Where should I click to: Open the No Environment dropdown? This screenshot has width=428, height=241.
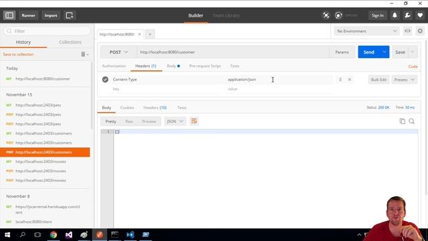point(366,31)
